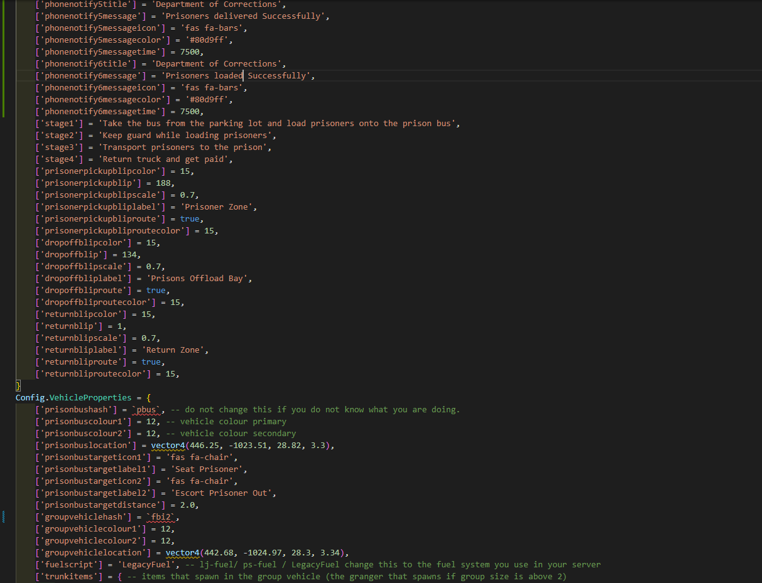This screenshot has height=583, width=762.
Task: Click the 188 value of prisonerpickupblip
Action: 163,183
